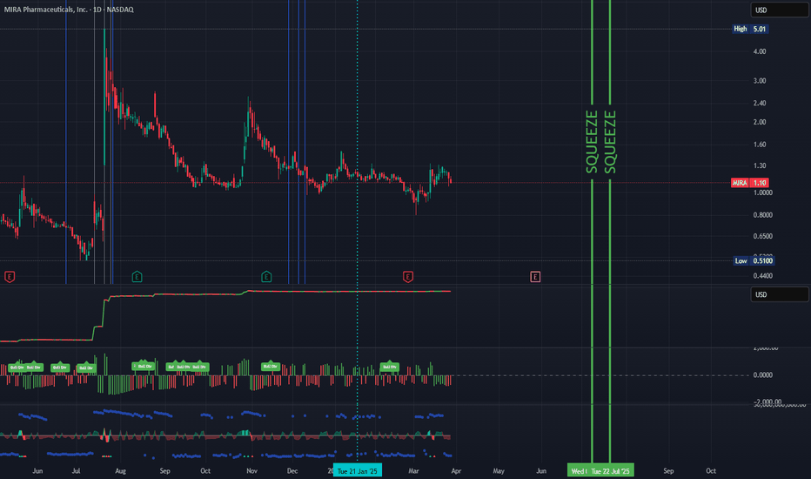Click the 0.4400 level on the price axis

coord(762,276)
